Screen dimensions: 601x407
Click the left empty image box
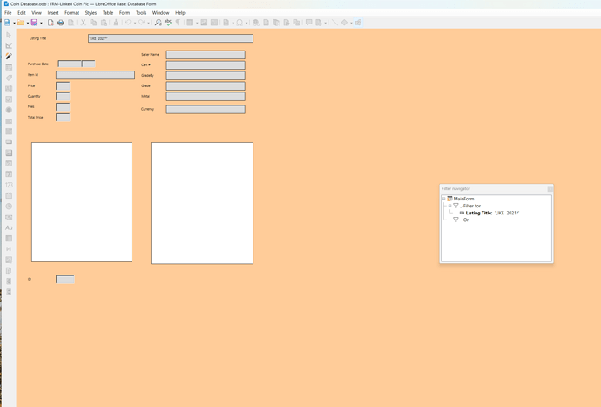click(82, 202)
